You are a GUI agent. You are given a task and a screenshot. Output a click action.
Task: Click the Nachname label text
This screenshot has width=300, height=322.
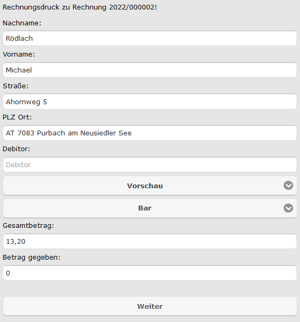(x=22, y=23)
